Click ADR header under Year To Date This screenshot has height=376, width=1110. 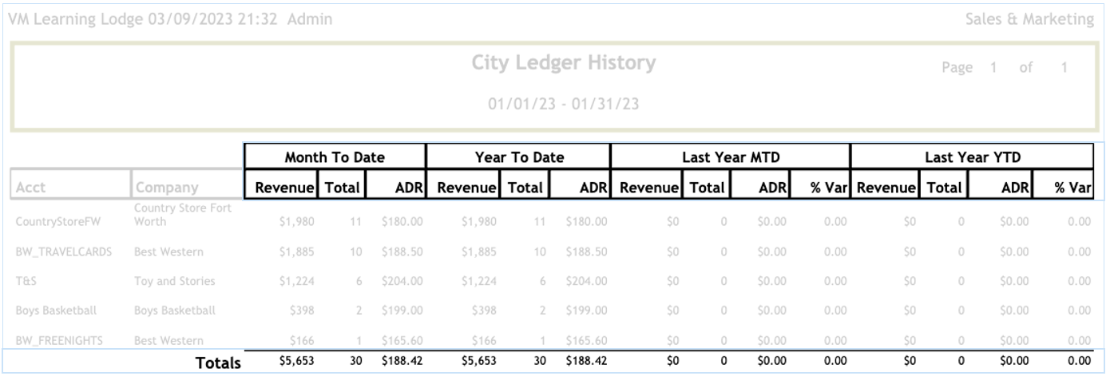[x=594, y=188]
